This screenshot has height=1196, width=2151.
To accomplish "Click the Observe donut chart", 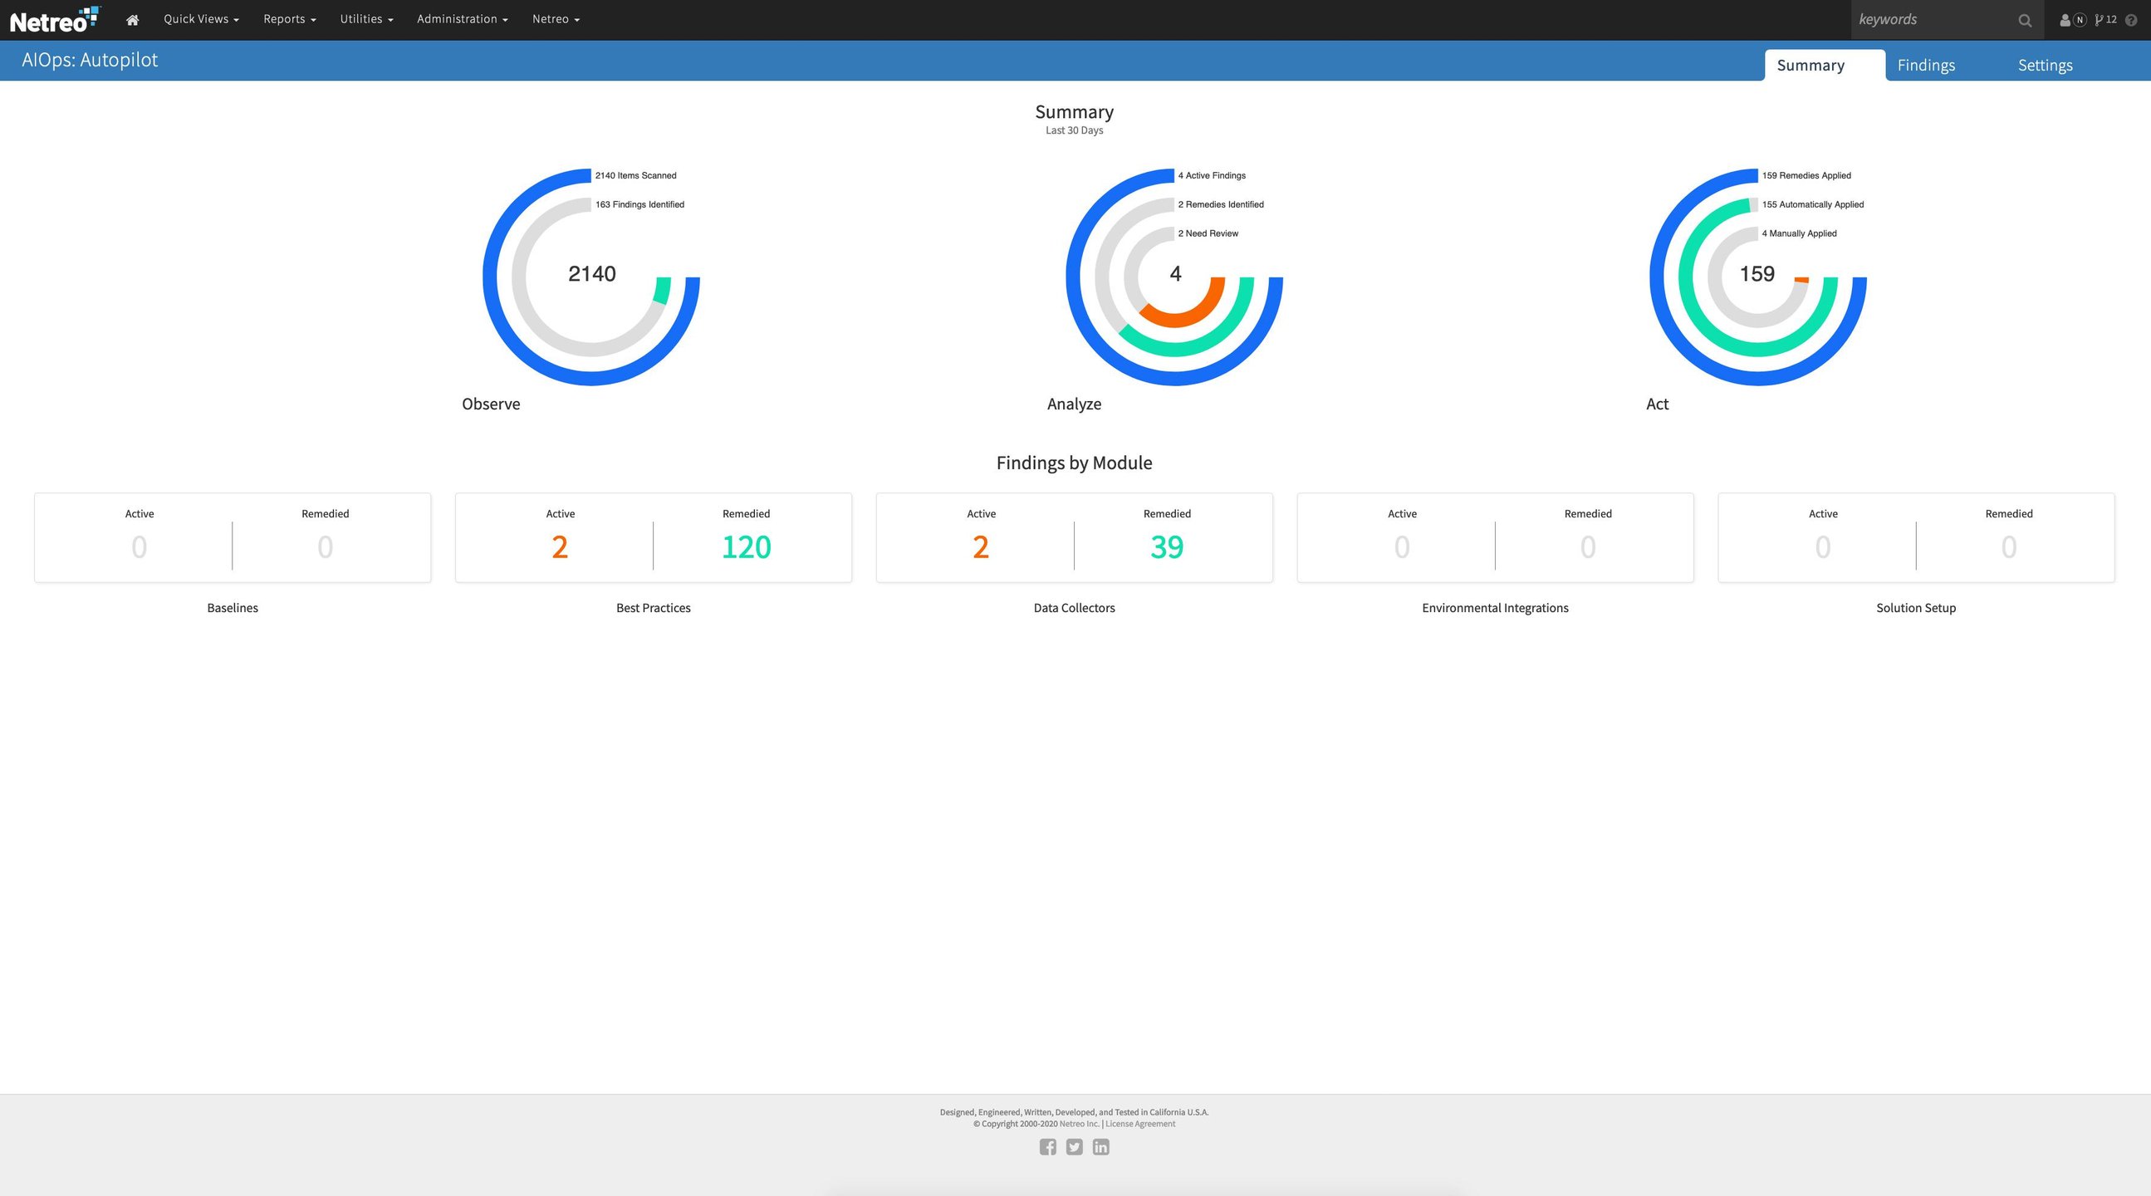I will point(590,274).
